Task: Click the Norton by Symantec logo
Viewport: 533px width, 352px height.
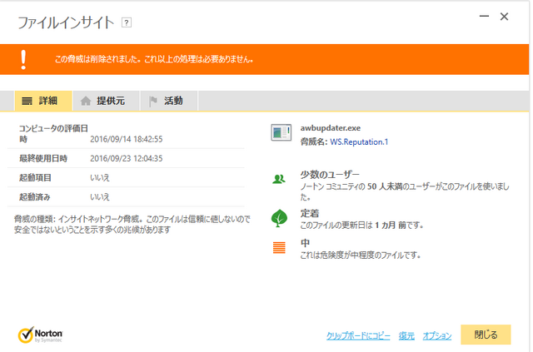Action: (x=40, y=335)
